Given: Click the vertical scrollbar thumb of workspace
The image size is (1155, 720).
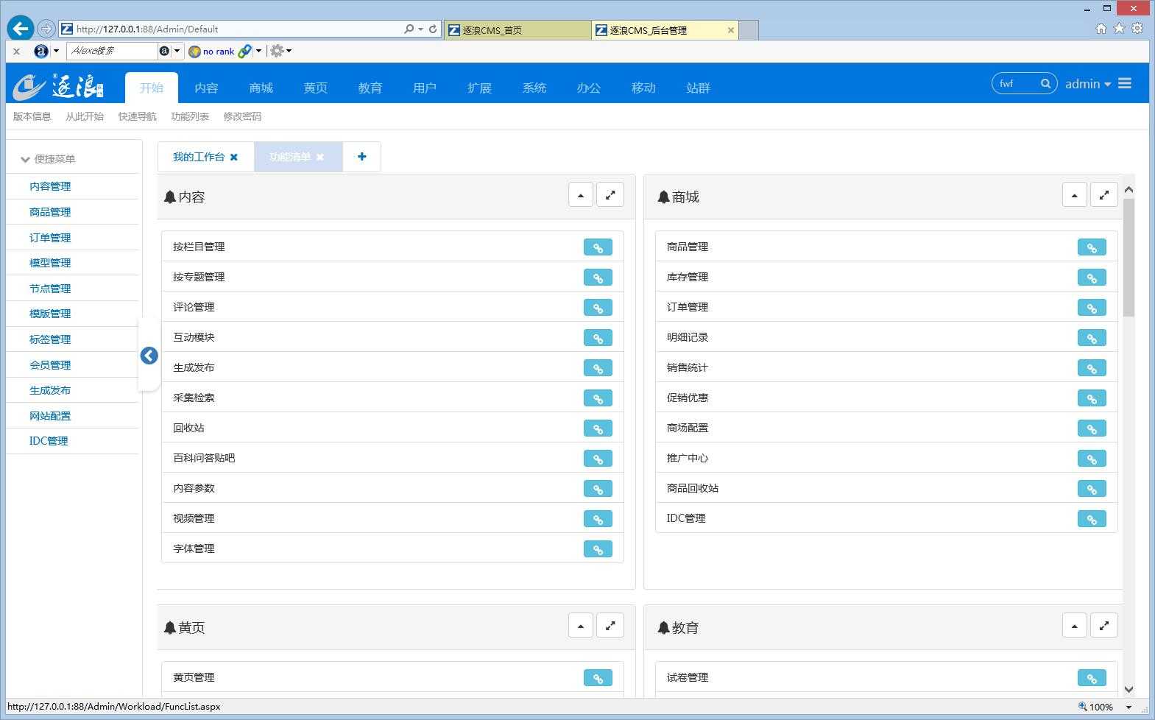Looking at the screenshot, I should pyautogui.click(x=1128, y=258).
